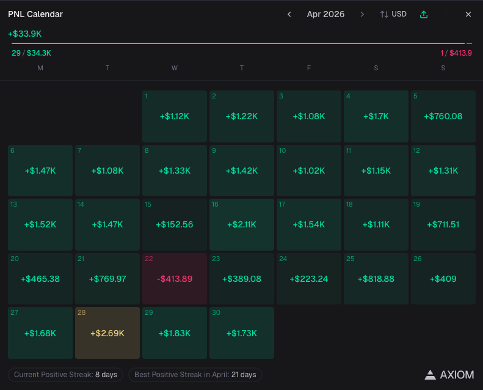Select April 2 cell with +$1.22K
This screenshot has width=483, height=390.
(242, 116)
